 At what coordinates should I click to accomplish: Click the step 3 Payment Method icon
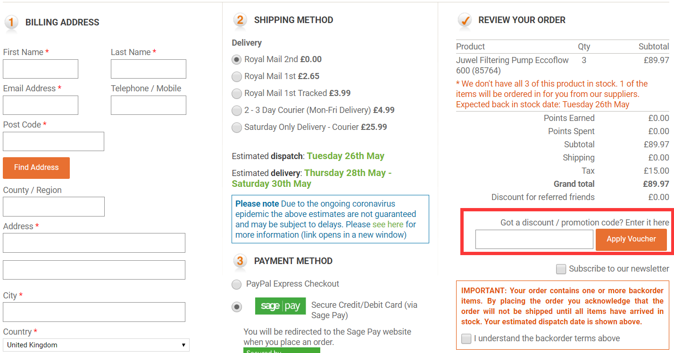click(x=240, y=261)
